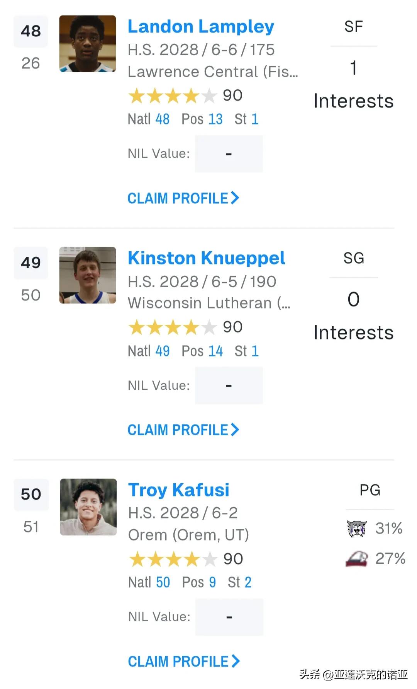Image resolution: width=417 pixels, height=689 pixels.
Task: Claim profile for Kinston Knueppel
Action: coord(183,430)
